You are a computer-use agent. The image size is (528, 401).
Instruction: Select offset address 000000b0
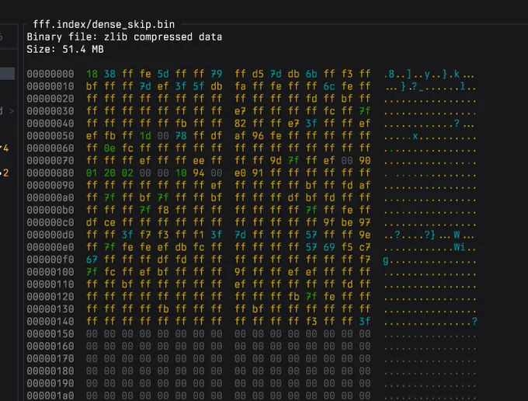click(x=50, y=210)
